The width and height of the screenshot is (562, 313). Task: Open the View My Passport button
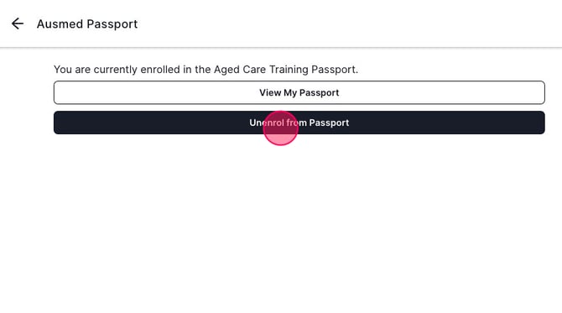click(x=299, y=92)
